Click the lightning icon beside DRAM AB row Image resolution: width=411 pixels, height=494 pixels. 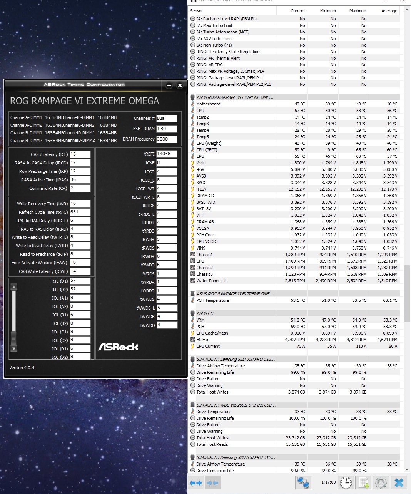tap(193, 222)
